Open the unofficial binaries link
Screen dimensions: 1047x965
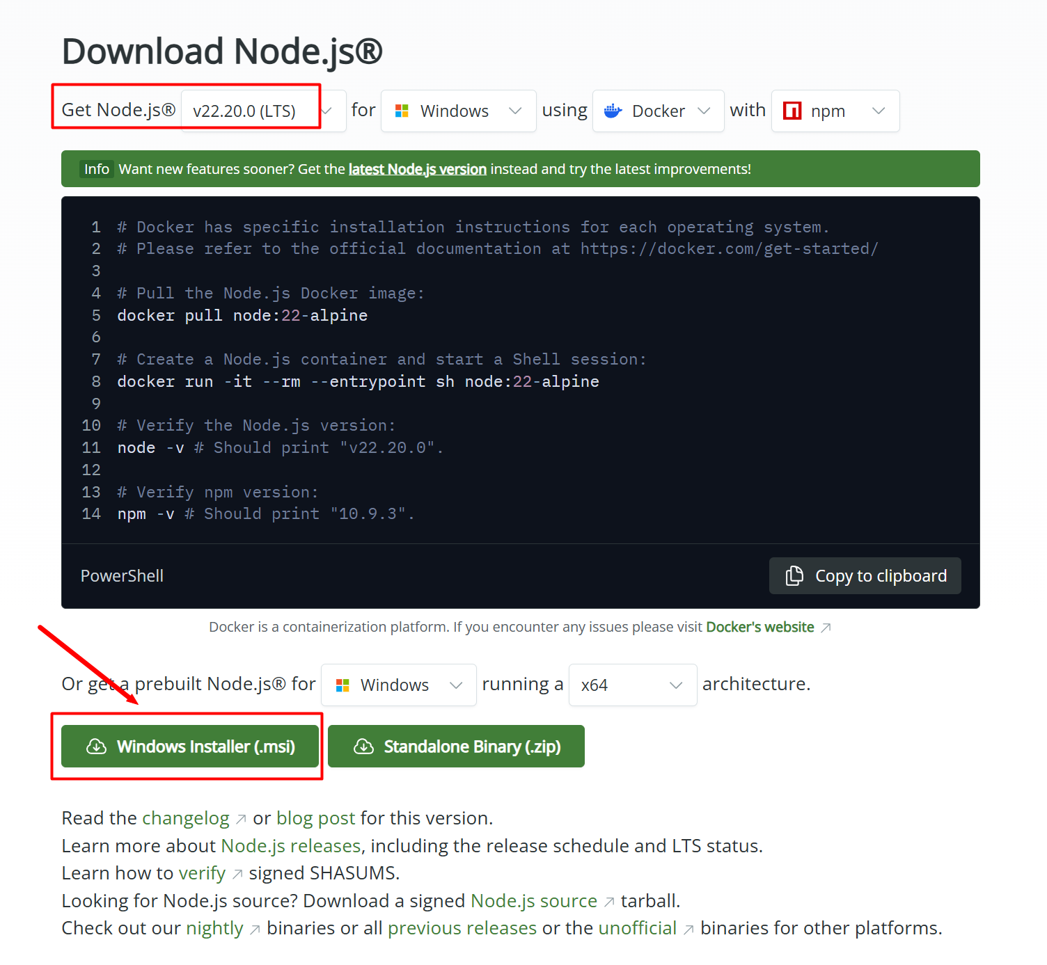click(x=638, y=928)
